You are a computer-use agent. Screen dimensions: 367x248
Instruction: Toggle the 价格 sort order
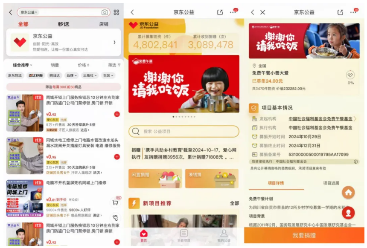pos(84,65)
